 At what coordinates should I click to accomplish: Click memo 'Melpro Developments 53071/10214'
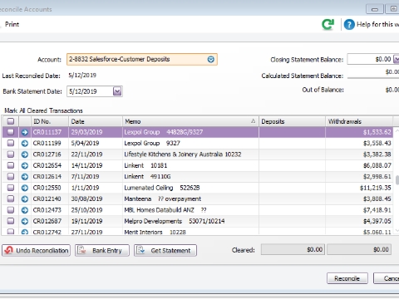coord(175,221)
